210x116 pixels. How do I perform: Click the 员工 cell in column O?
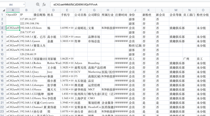tap(203, 59)
